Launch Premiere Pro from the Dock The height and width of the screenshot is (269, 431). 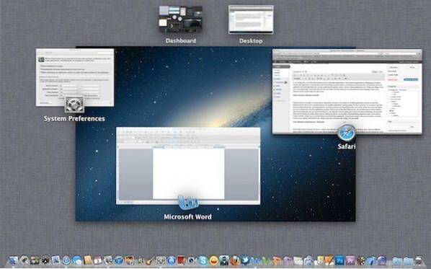[x=350, y=260]
